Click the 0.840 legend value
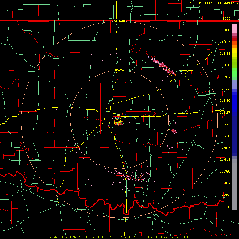Viewport: 239px width, 239px height. 225,65
